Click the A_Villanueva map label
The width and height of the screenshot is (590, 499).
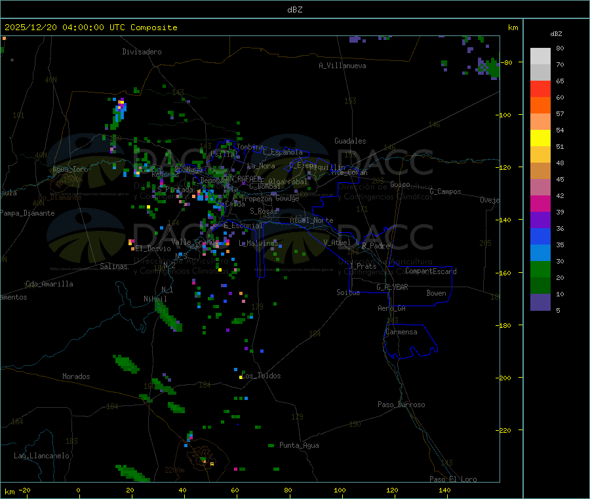342,66
